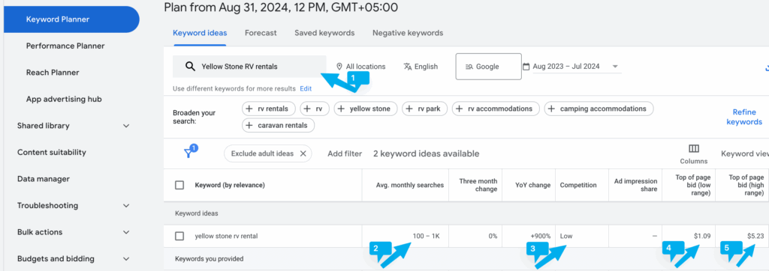
Task: Click plus icon on rv chip
Action: pyautogui.click(x=307, y=109)
